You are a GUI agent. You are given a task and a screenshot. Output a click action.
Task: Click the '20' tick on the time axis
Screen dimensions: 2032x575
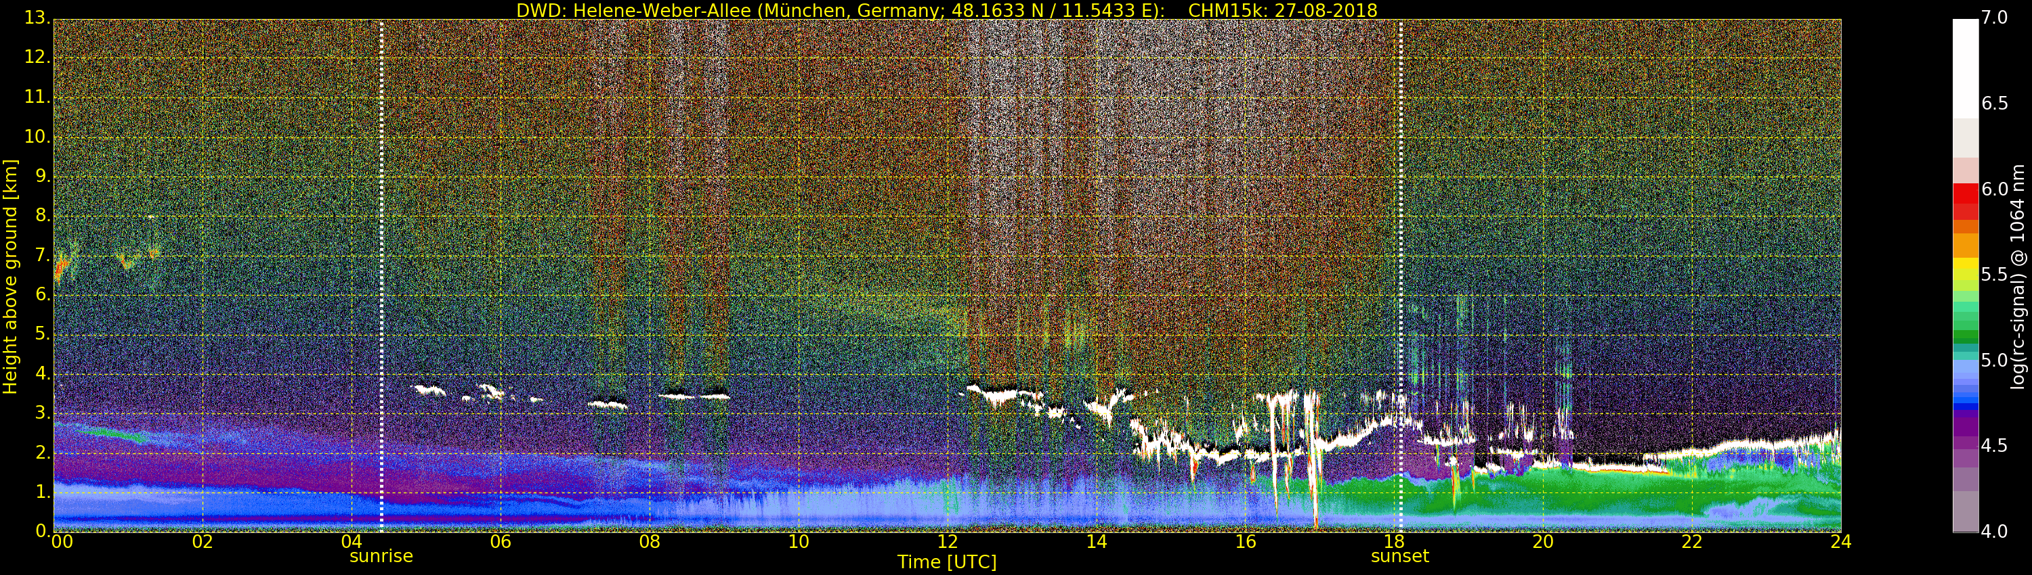pyautogui.click(x=1543, y=541)
